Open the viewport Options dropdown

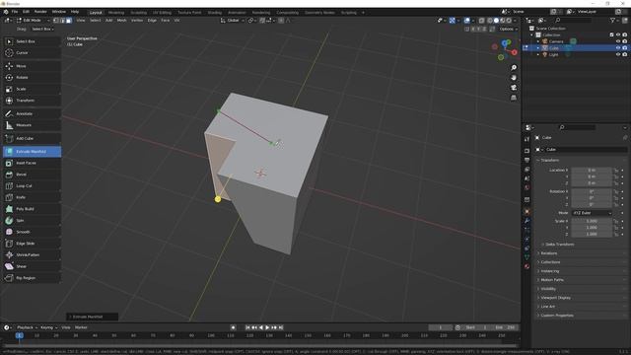point(508,29)
